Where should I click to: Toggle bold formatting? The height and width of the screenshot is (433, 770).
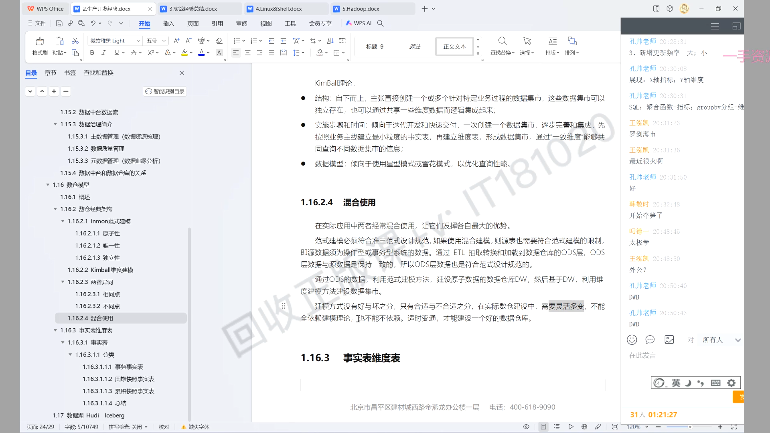tap(92, 53)
